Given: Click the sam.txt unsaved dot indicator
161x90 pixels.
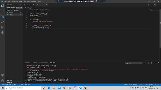Looking at the screenshot, I should click(46, 5).
